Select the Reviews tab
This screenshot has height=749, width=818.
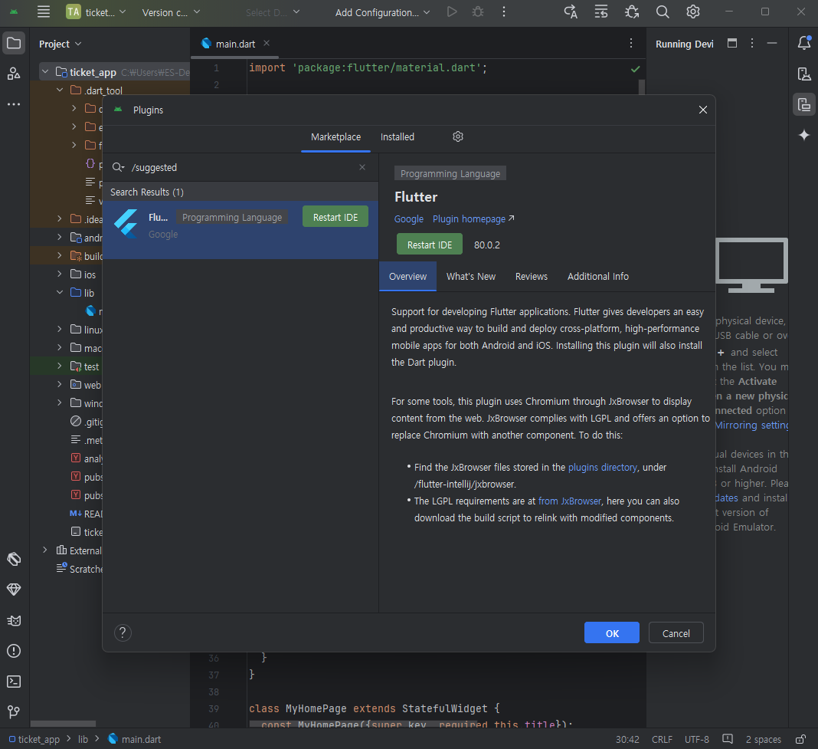[x=531, y=276]
